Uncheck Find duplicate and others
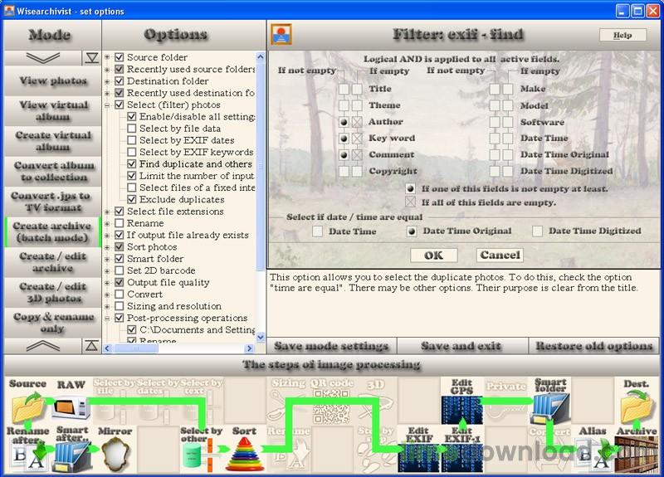This screenshot has width=664, height=477. coord(132,163)
